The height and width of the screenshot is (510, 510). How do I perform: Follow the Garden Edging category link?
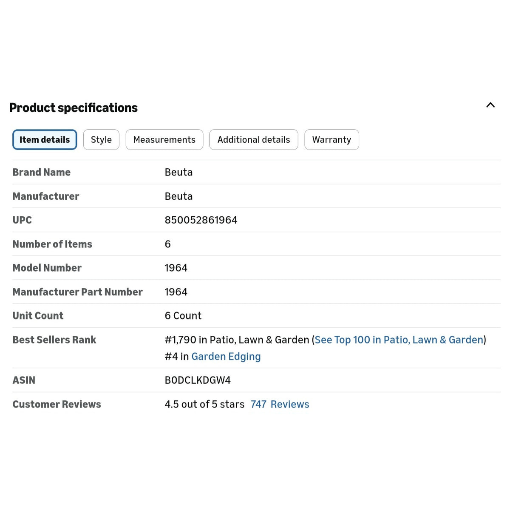click(226, 357)
